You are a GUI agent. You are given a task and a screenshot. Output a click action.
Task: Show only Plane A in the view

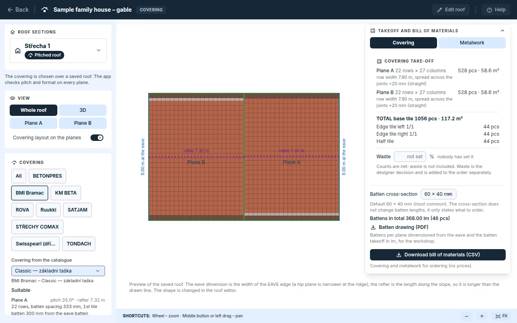(x=34, y=123)
